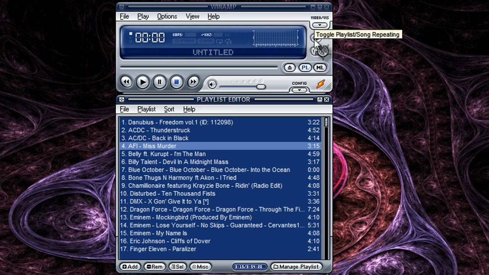Expand the CONFIG drawer arrow
The height and width of the screenshot is (275, 489).
[299, 90]
